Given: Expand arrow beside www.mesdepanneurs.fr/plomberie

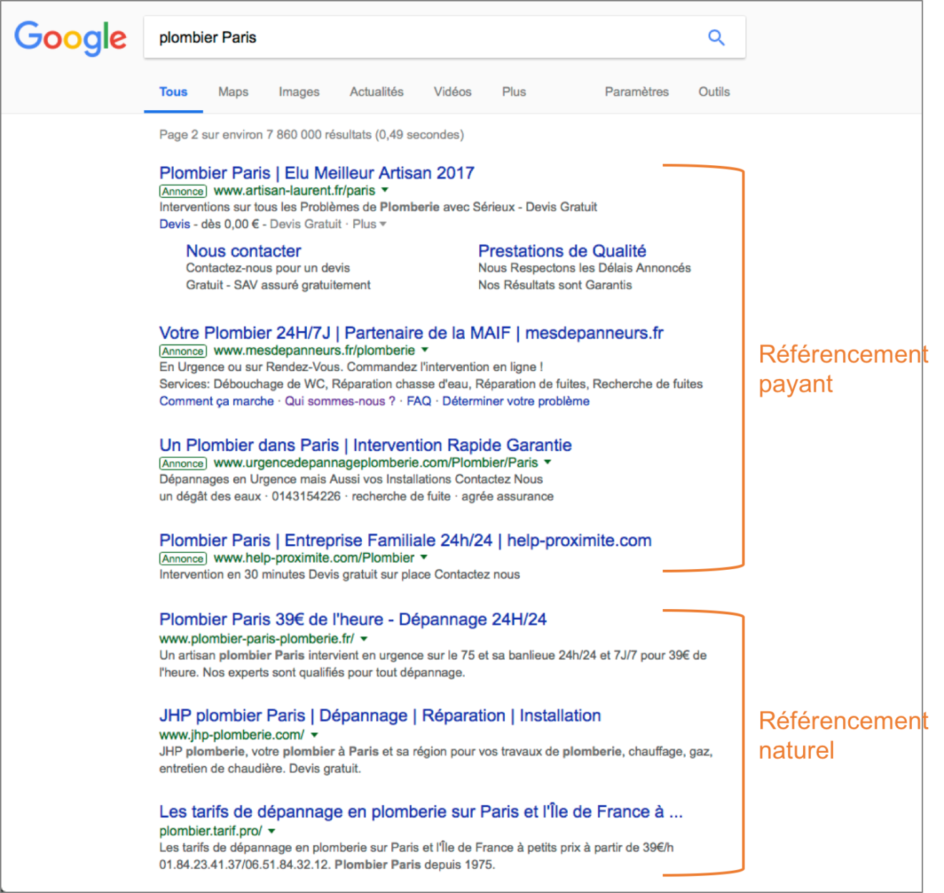Looking at the screenshot, I should click(425, 350).
